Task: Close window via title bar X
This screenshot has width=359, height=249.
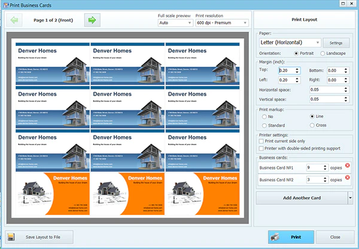Action: (x=351, y=4)
